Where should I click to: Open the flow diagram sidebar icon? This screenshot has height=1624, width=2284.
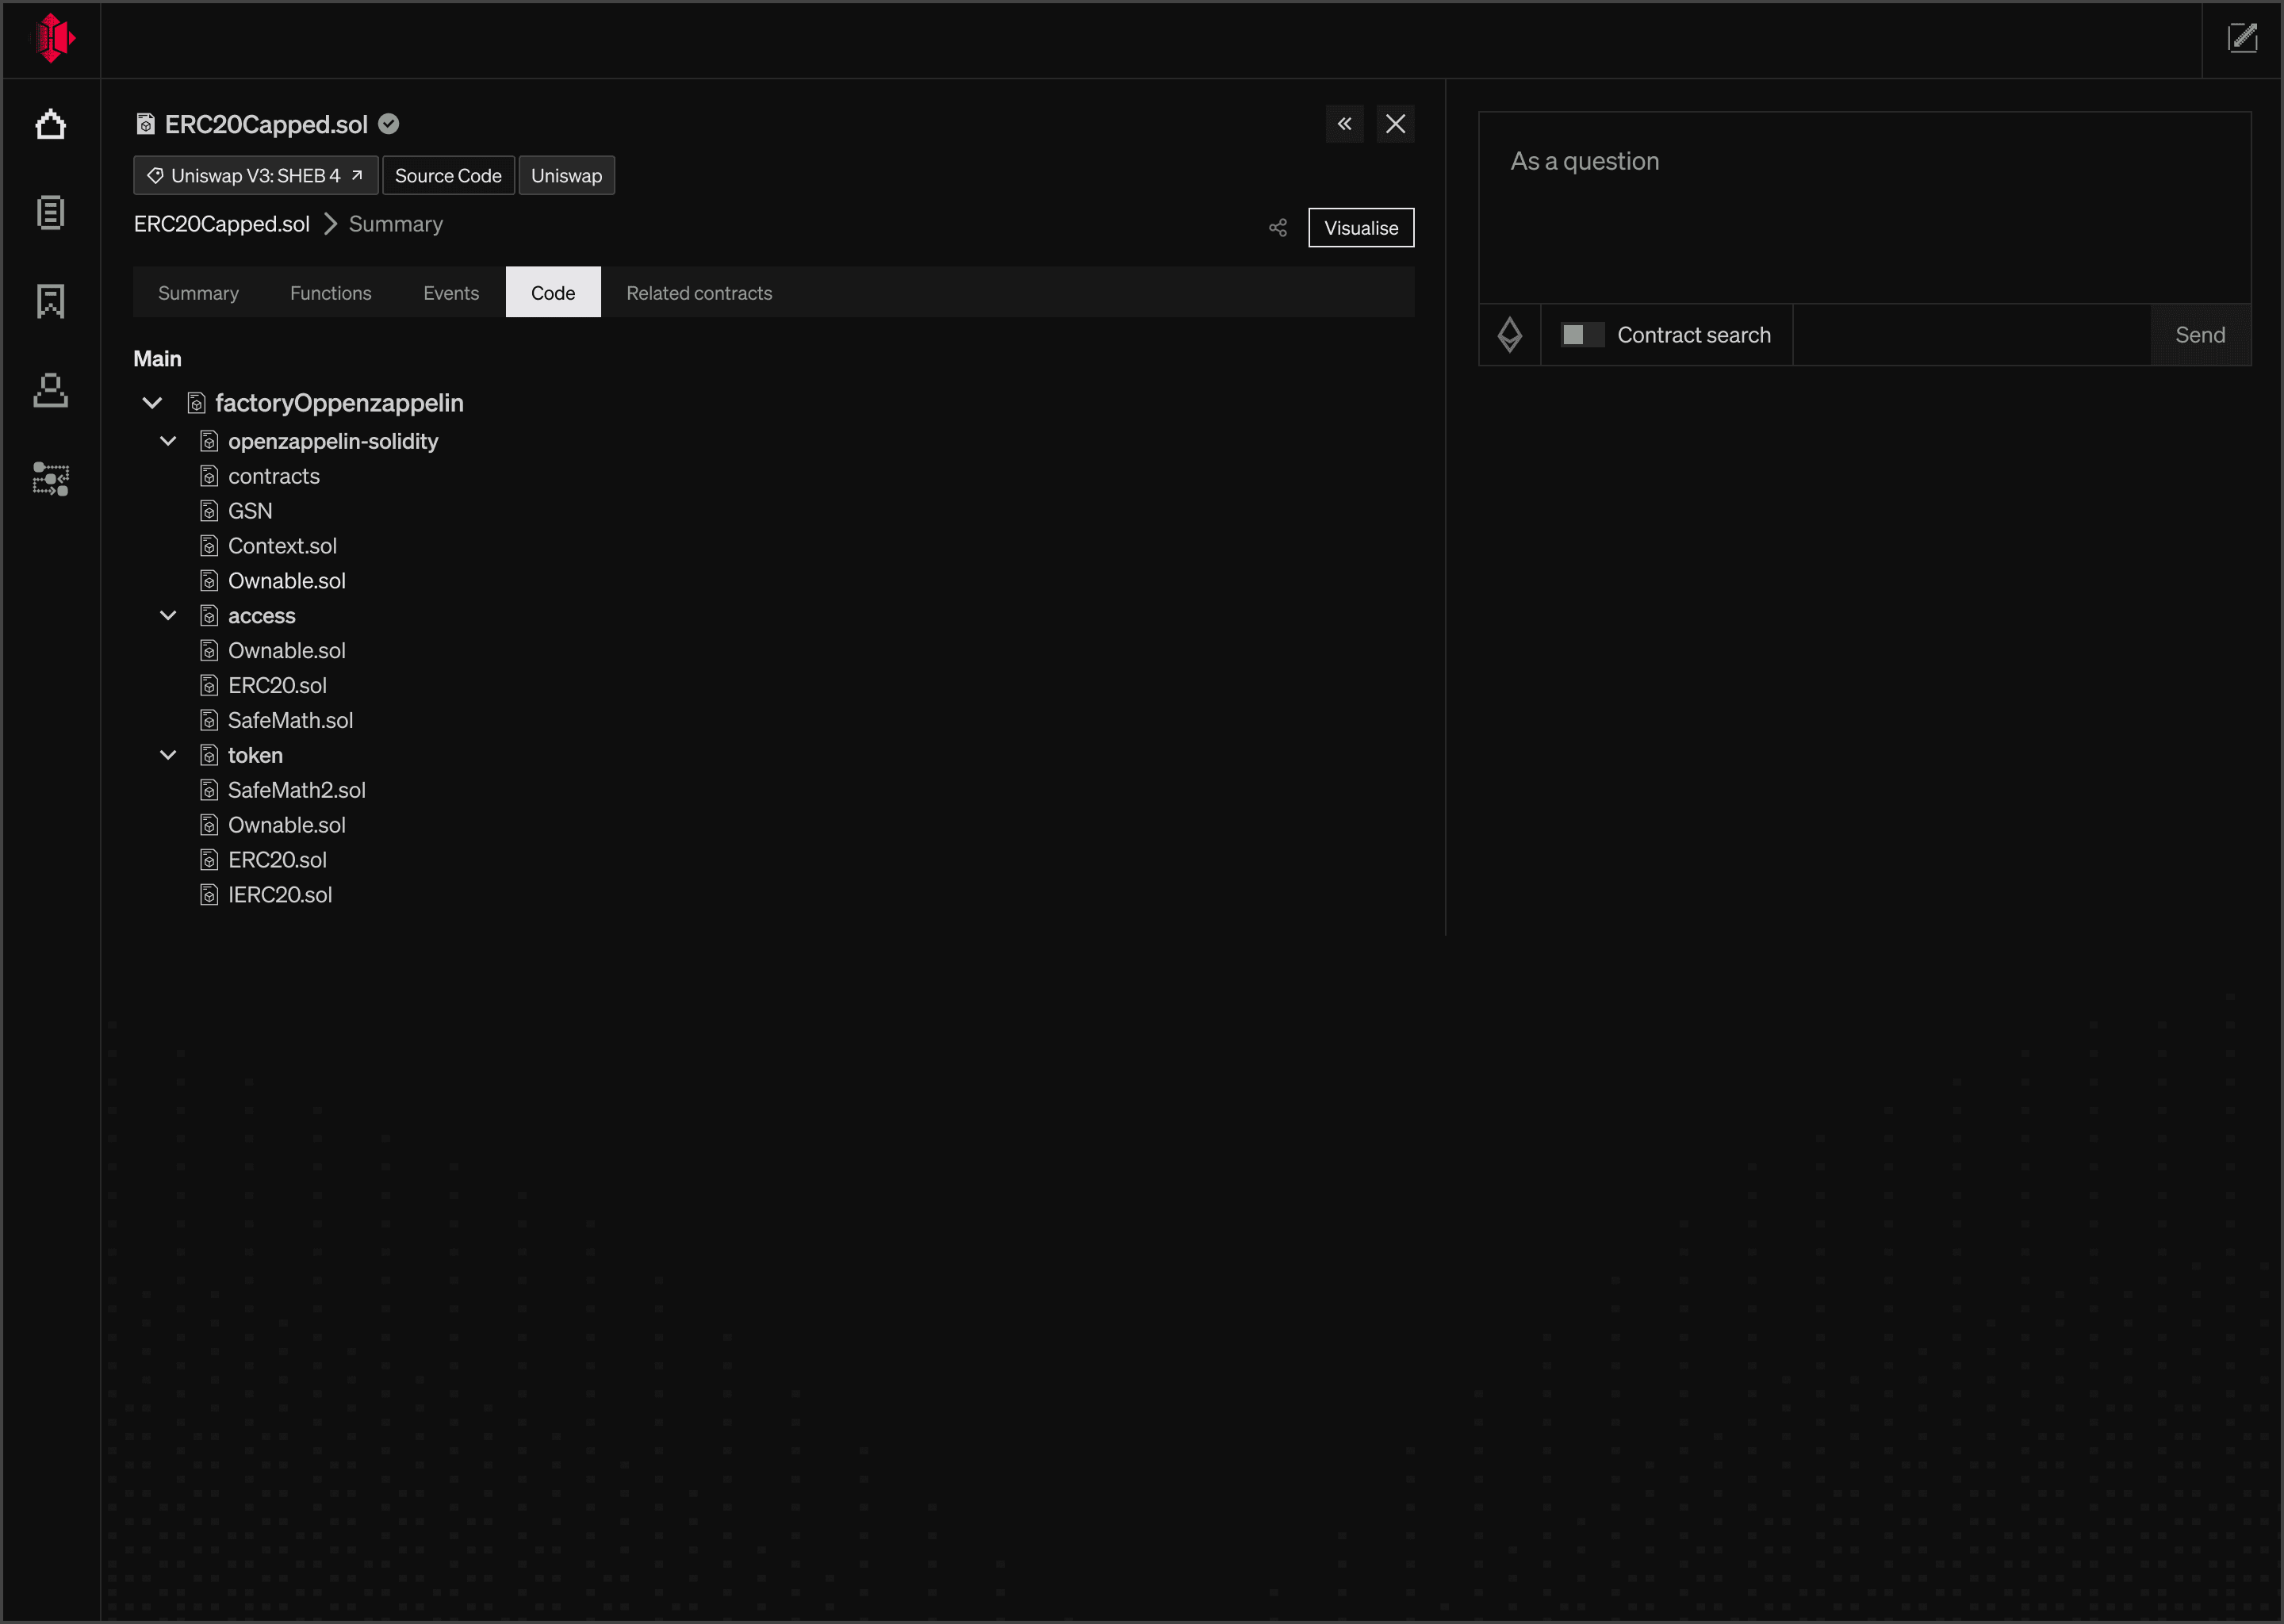50,479
